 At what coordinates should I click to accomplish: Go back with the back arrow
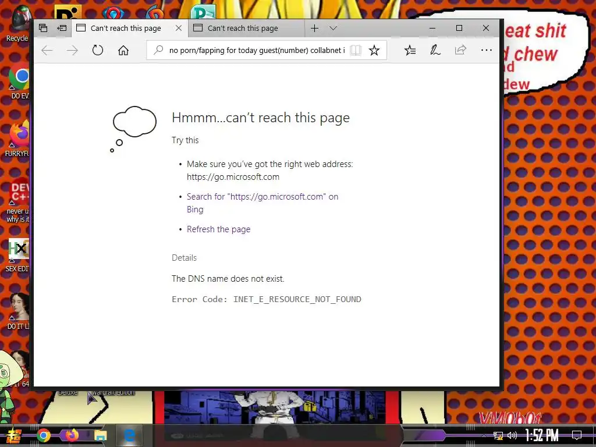pyautogui.click(x=47, y=50)
